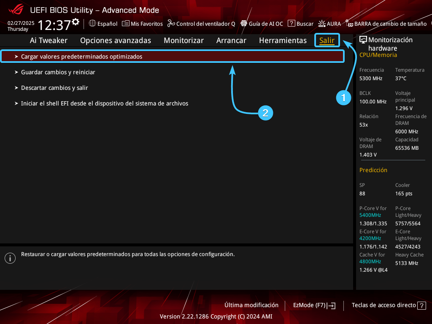Click the CPU/Memoria heading
Image resolution: width=432 pixels, height=324 pixels.
click(x=378, y=55)
